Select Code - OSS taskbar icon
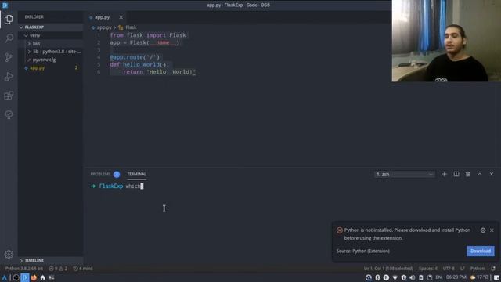The width and height of the screenshot is (501, 282). pyautogui.click(x=25, y=277)
